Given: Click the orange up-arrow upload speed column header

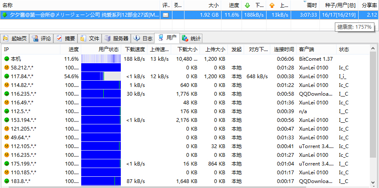Looking at the screenshot, I should (x=278, y=5).
